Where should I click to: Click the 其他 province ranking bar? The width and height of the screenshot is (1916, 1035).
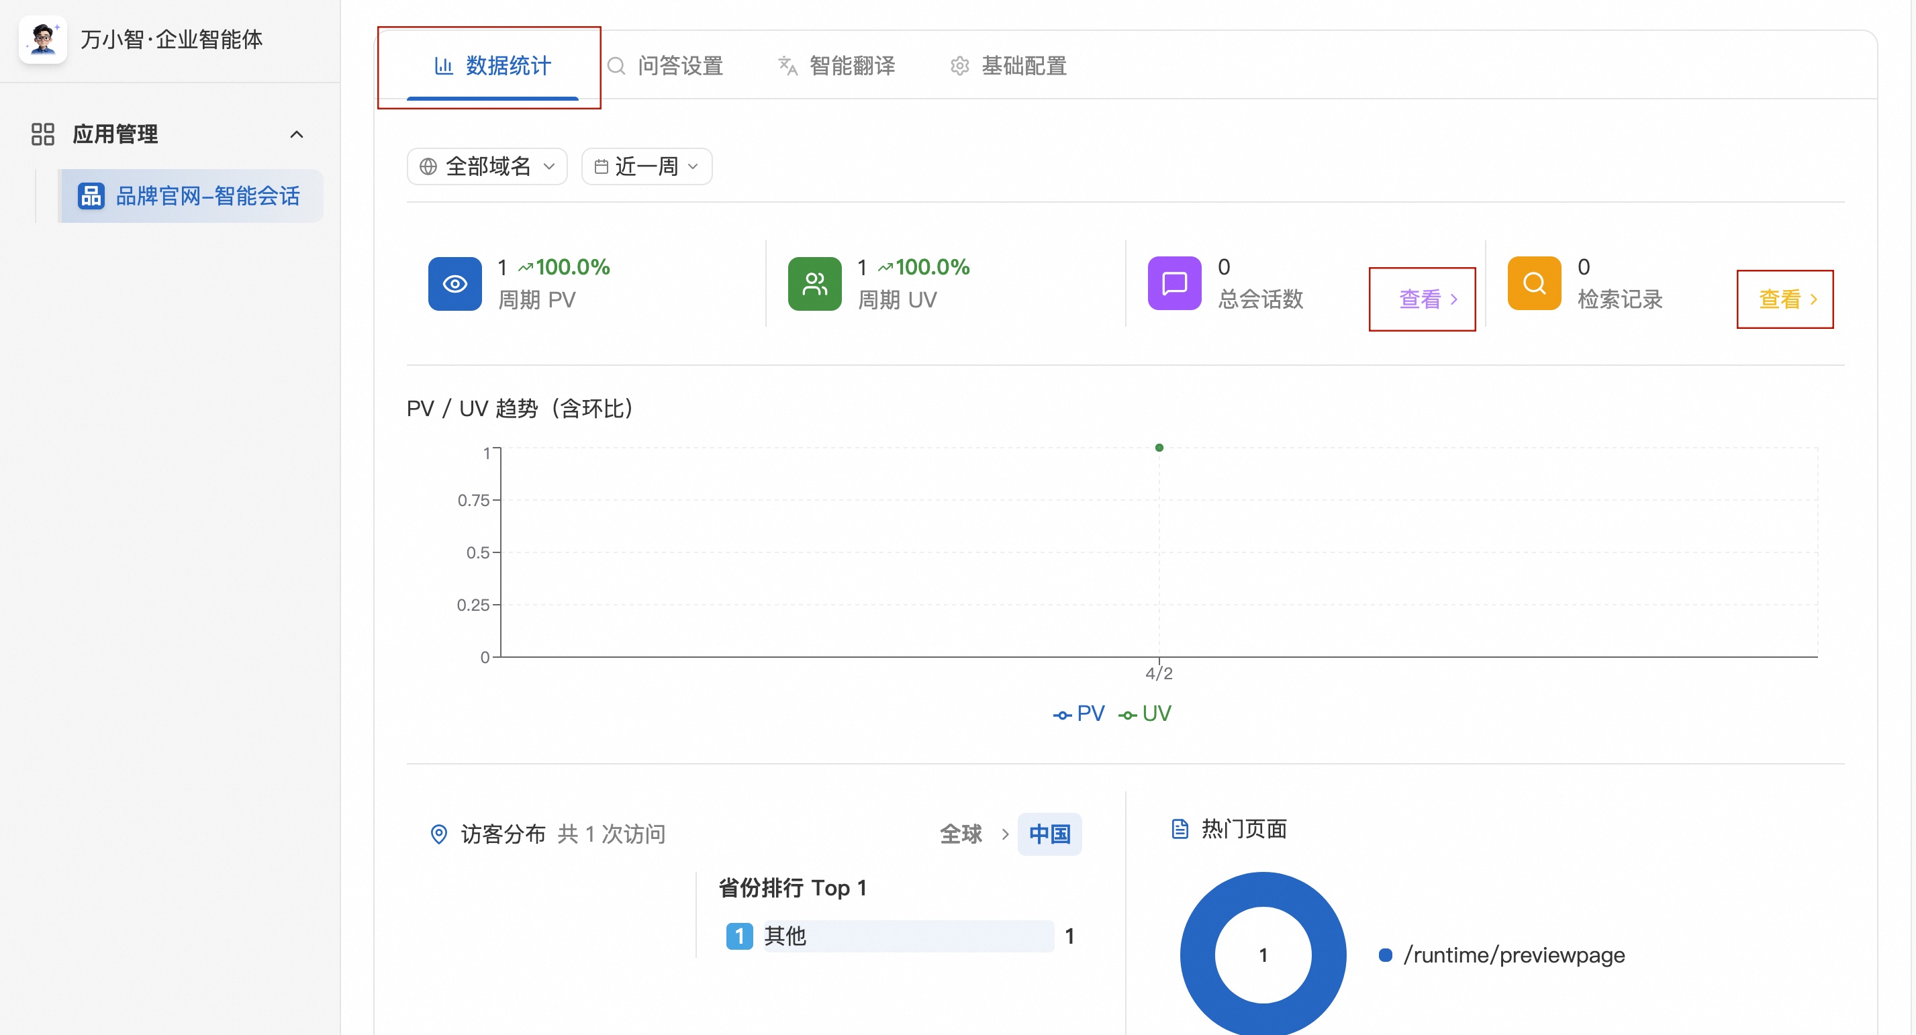tap(908, 936)
